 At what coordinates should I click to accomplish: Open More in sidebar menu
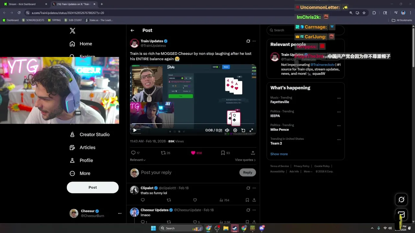click(80, 173)
